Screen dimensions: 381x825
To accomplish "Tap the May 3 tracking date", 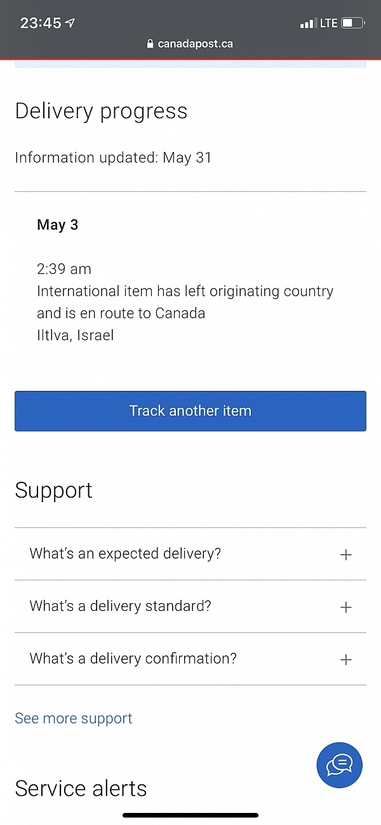I will (58, 225).
